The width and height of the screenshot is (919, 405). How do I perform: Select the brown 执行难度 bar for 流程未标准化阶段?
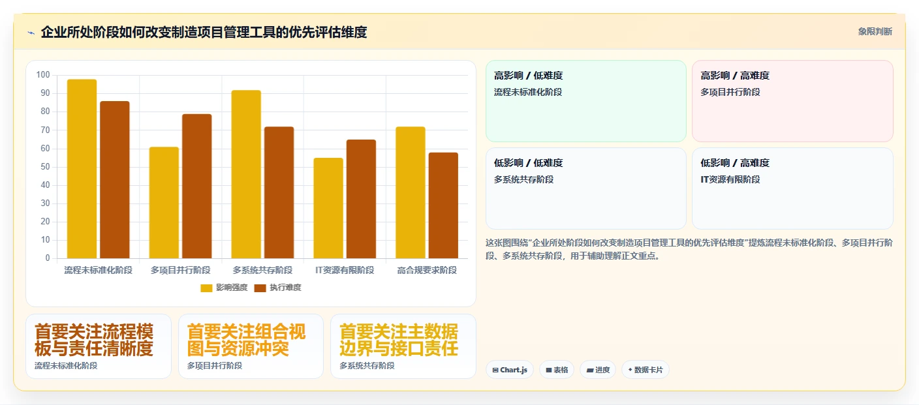(115, 180)
